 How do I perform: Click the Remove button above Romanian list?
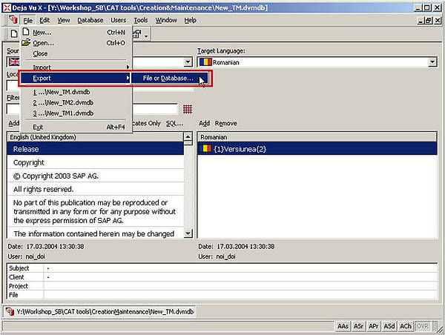225,123
